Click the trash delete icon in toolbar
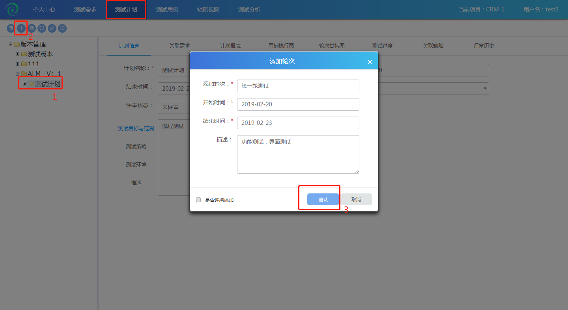 [11, 28]
